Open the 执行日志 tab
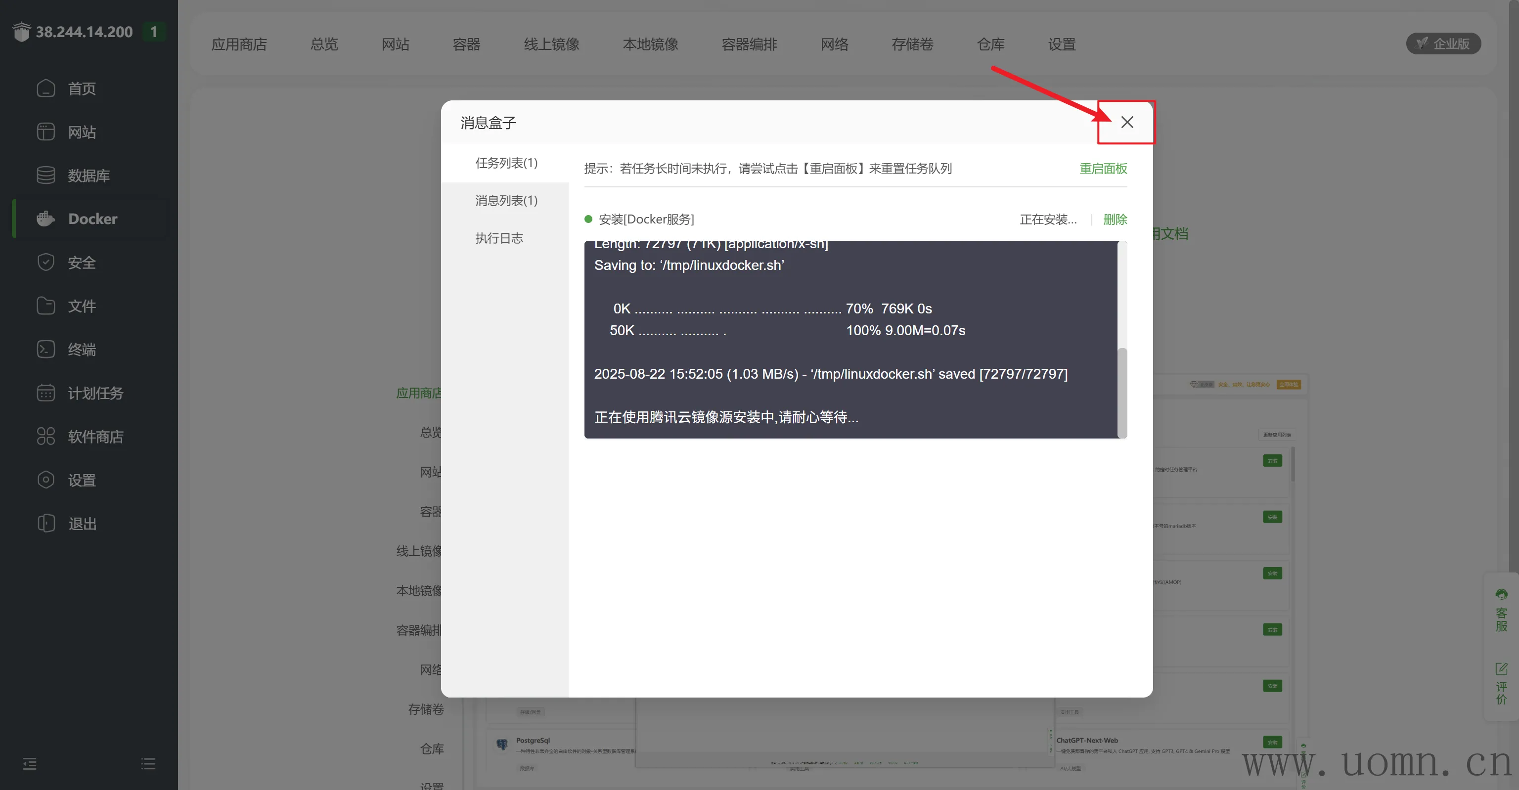1519x790 pixels. pos(499,238)
